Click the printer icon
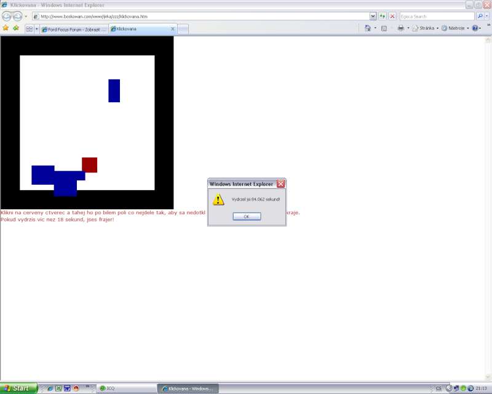This screenshot has height=394, width=492. tap(401, 28)
